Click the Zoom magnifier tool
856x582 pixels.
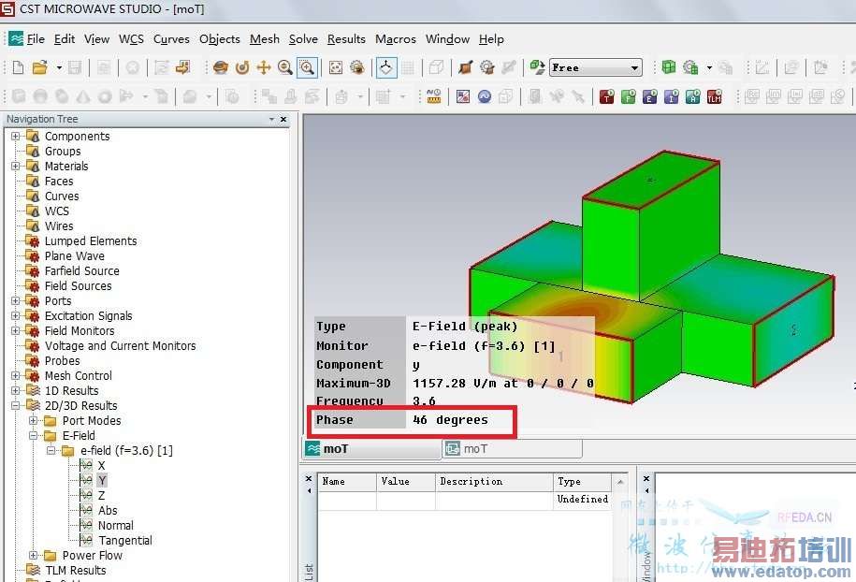[284, 67]
